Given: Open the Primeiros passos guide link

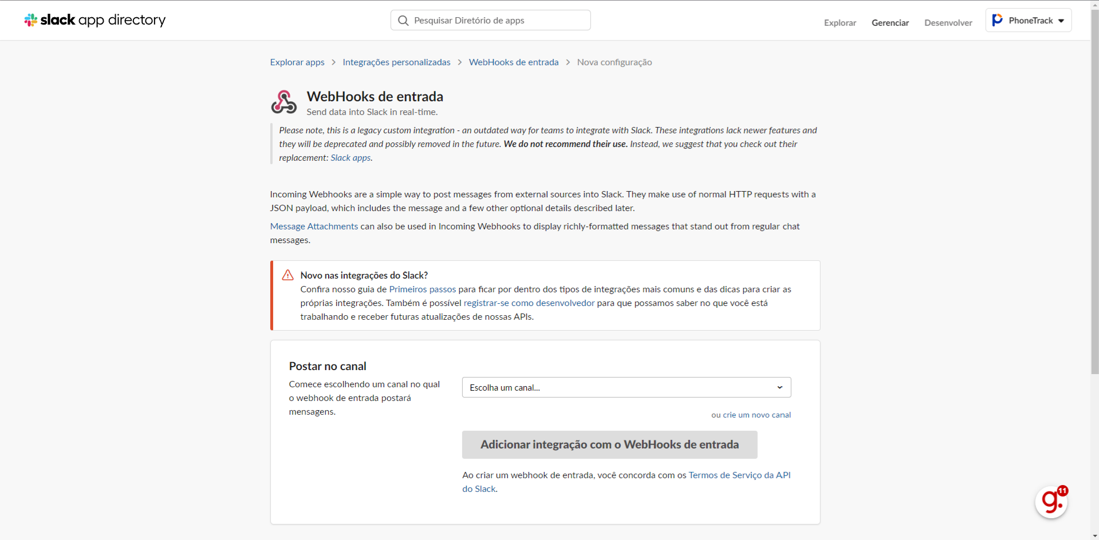Looking at the screenshot, I should pos(423,289).
